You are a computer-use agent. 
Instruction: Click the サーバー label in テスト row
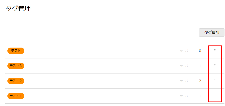coord(185,51)
